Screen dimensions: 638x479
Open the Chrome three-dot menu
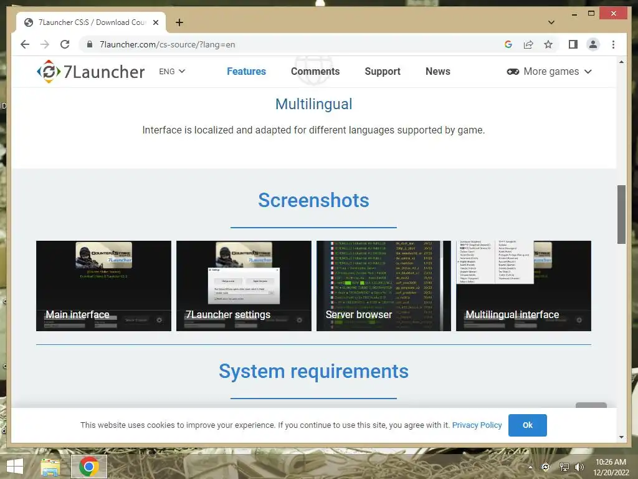click(613, 44)
